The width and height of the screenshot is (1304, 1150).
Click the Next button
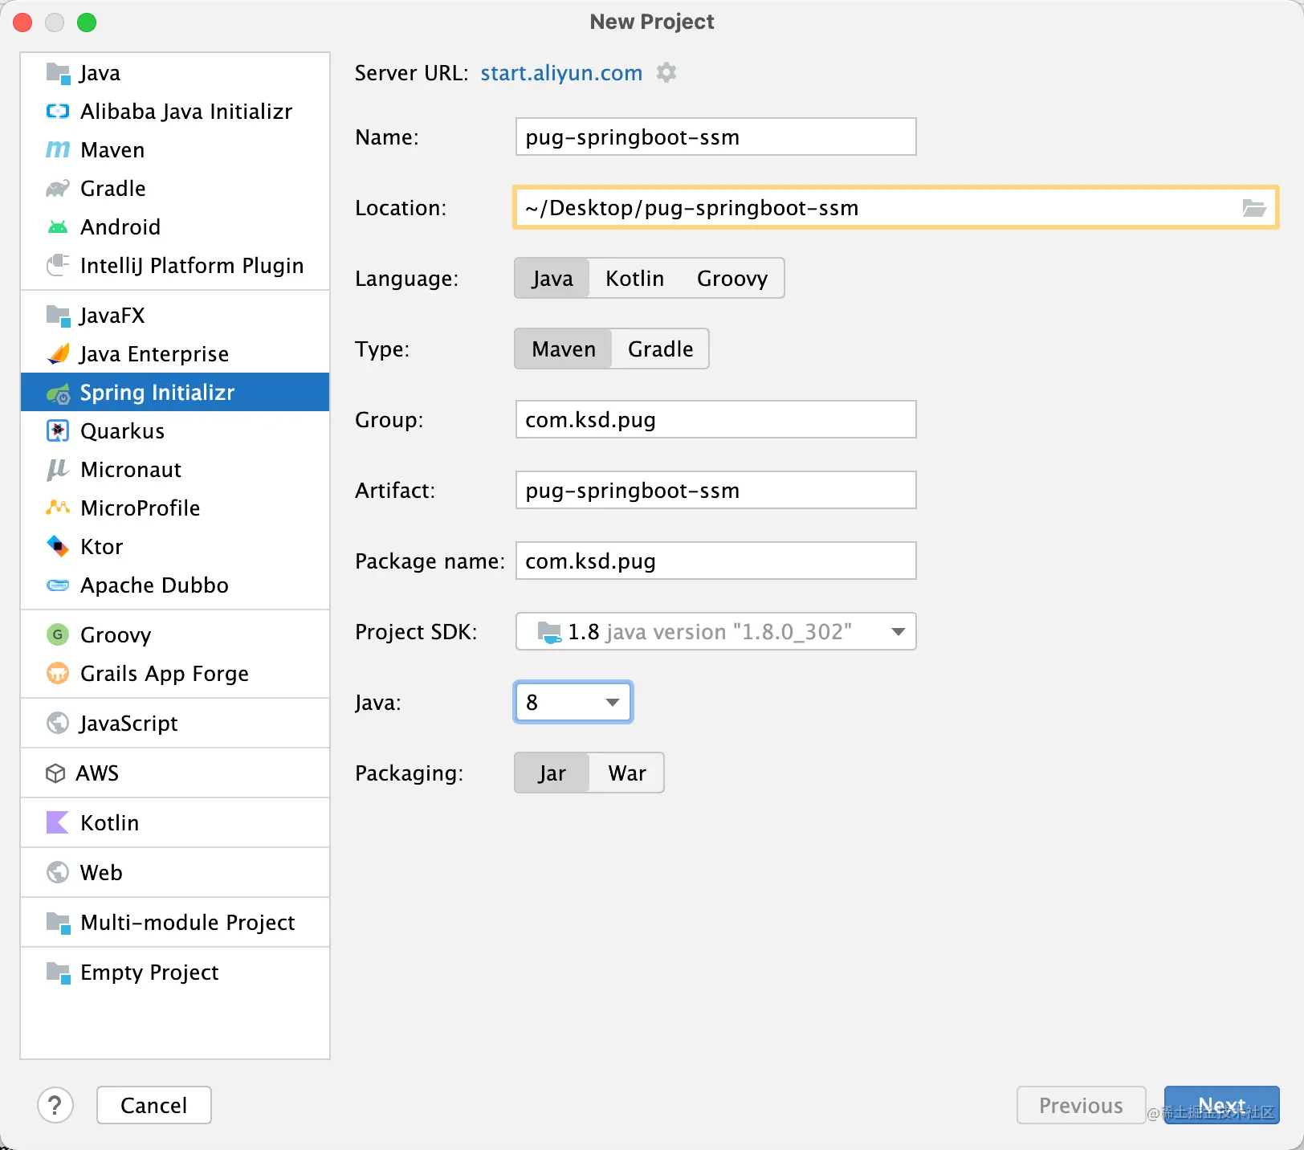(1222, 1106)
